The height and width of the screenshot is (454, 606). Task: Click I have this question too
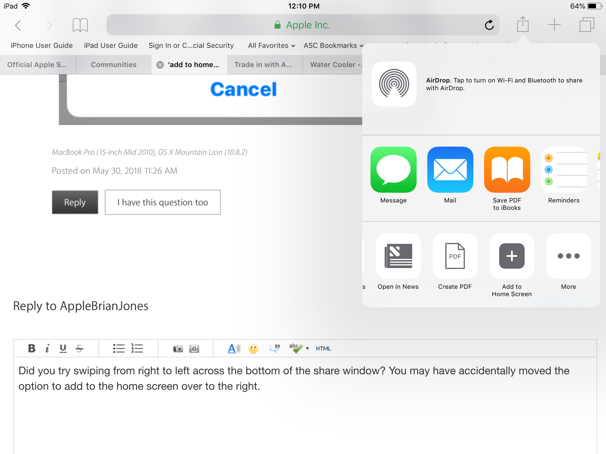tap(162, 202)
